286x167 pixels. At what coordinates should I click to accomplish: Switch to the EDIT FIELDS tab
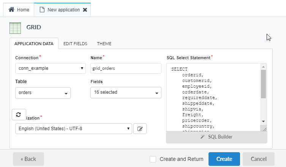click(75, 44)
